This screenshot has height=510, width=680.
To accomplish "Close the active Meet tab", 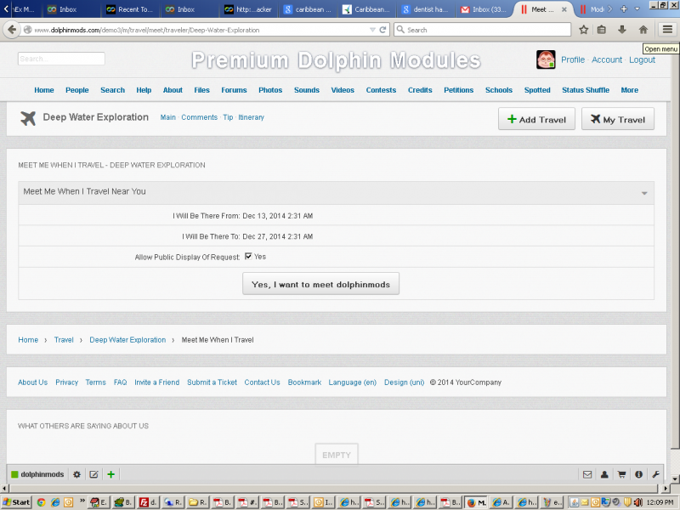I will (x=564, y=9).
